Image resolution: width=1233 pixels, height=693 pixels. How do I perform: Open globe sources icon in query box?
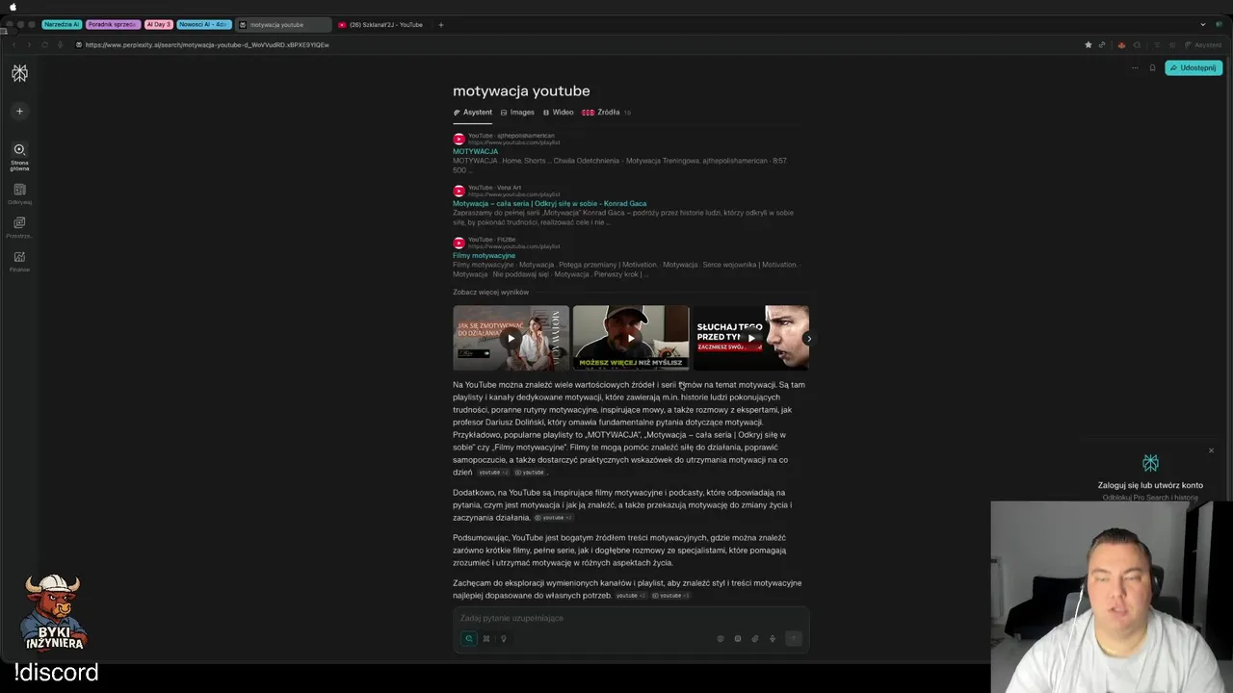721,638
